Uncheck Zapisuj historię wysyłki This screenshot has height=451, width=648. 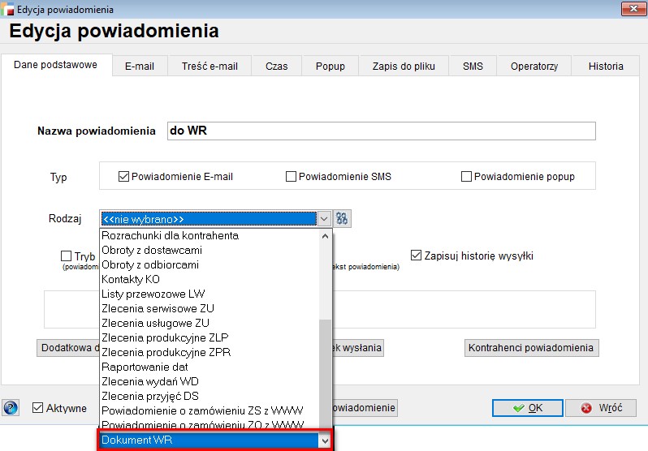[x=416, y=256]
